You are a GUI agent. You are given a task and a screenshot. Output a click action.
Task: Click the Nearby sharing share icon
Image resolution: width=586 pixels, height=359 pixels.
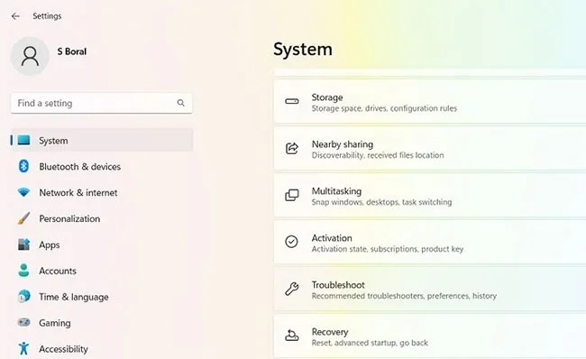(292, 149)
